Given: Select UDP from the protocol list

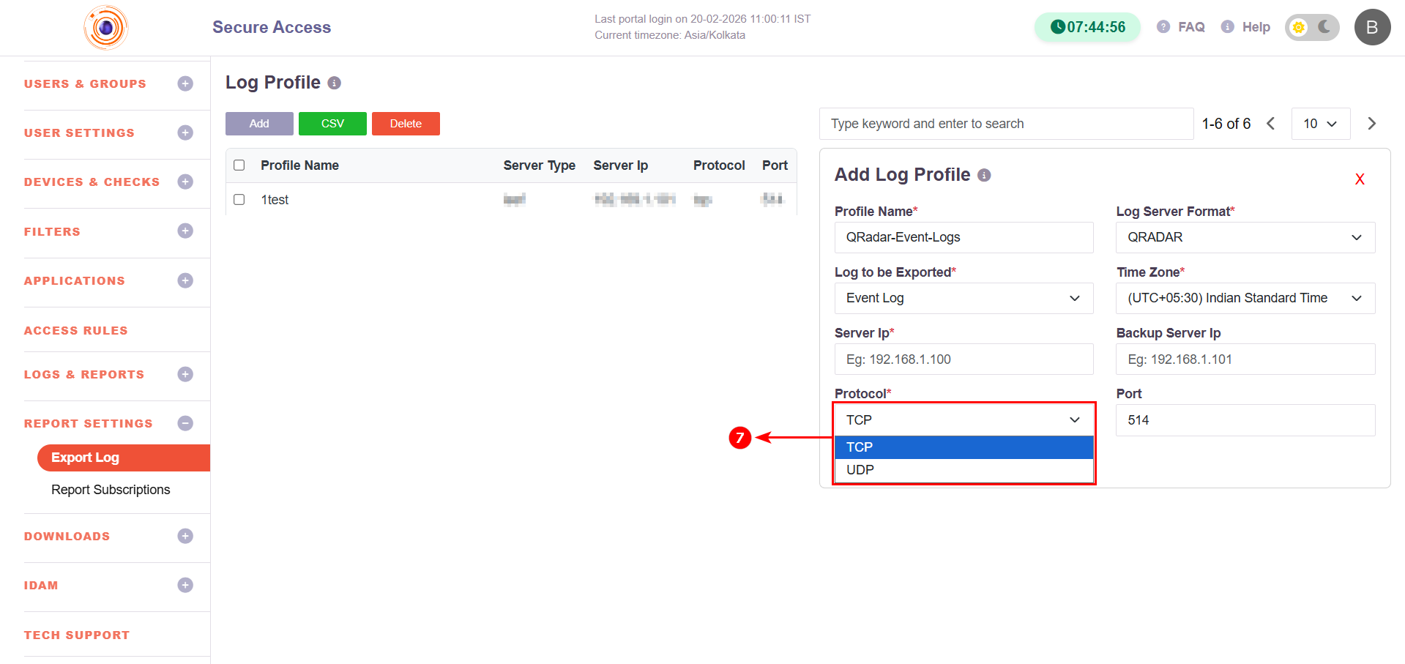Looking at the screenshot, I should tap(860, 470).
